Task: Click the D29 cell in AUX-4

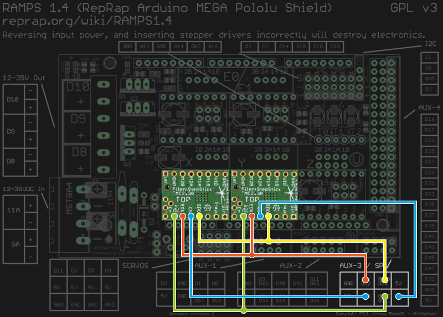Action: pos(430,172)
